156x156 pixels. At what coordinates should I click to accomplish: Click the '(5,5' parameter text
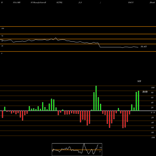pos(80,2)
